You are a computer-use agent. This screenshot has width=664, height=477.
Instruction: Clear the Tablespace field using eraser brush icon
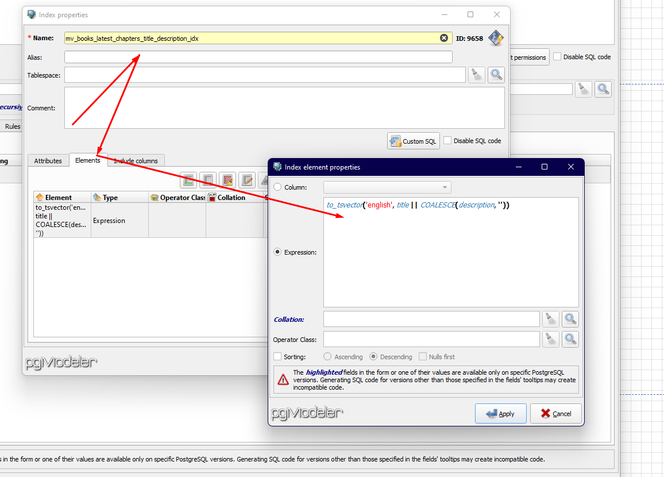coord(476,75)
